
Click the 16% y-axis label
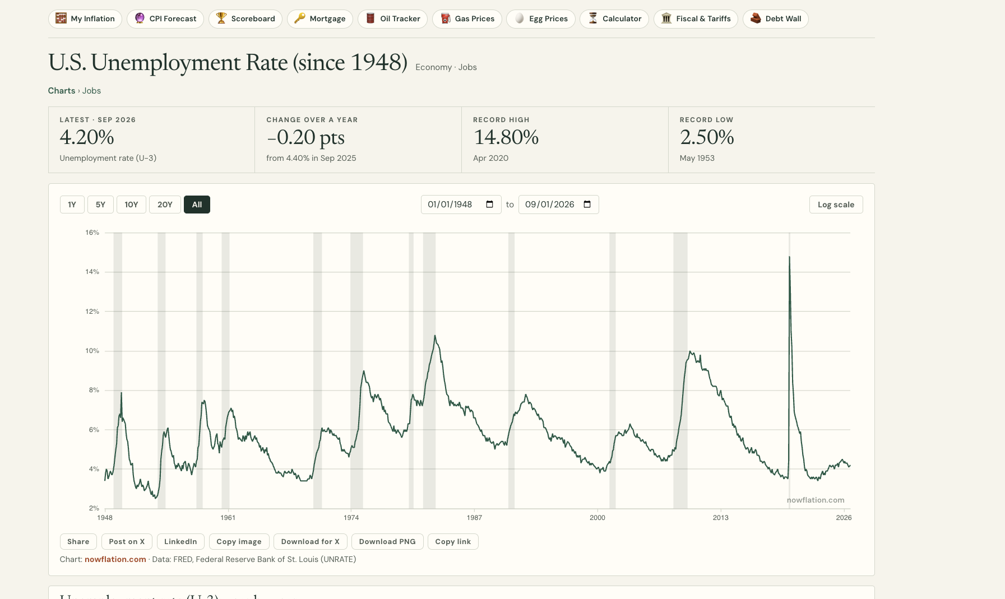pos(92,233)
